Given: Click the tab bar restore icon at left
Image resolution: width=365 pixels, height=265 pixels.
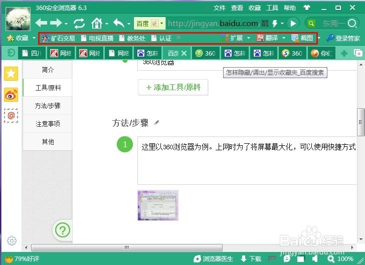Looking at the screenshot, I should 11,53.
